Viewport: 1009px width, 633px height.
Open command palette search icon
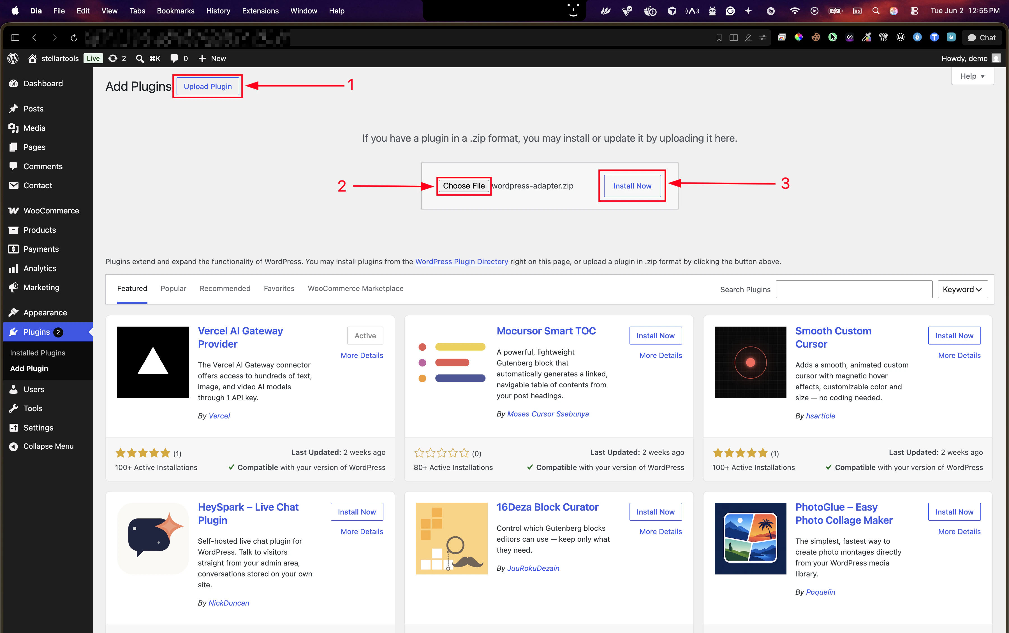click(x=140, y=58)
